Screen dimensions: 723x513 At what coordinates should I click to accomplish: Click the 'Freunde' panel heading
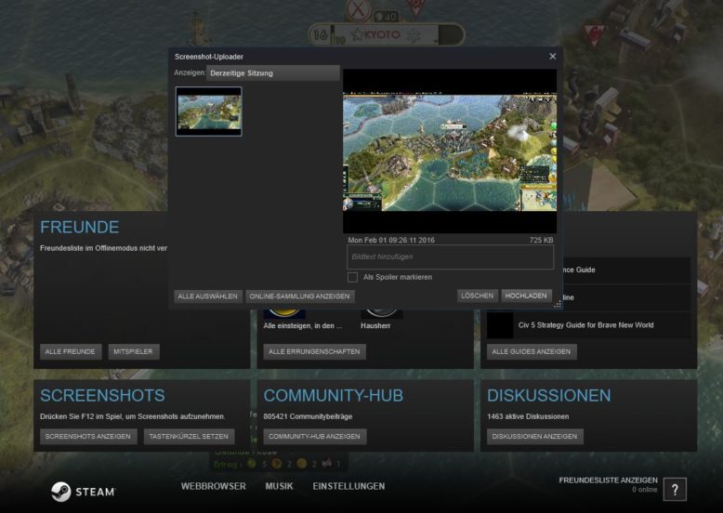(x=80, y=227)
